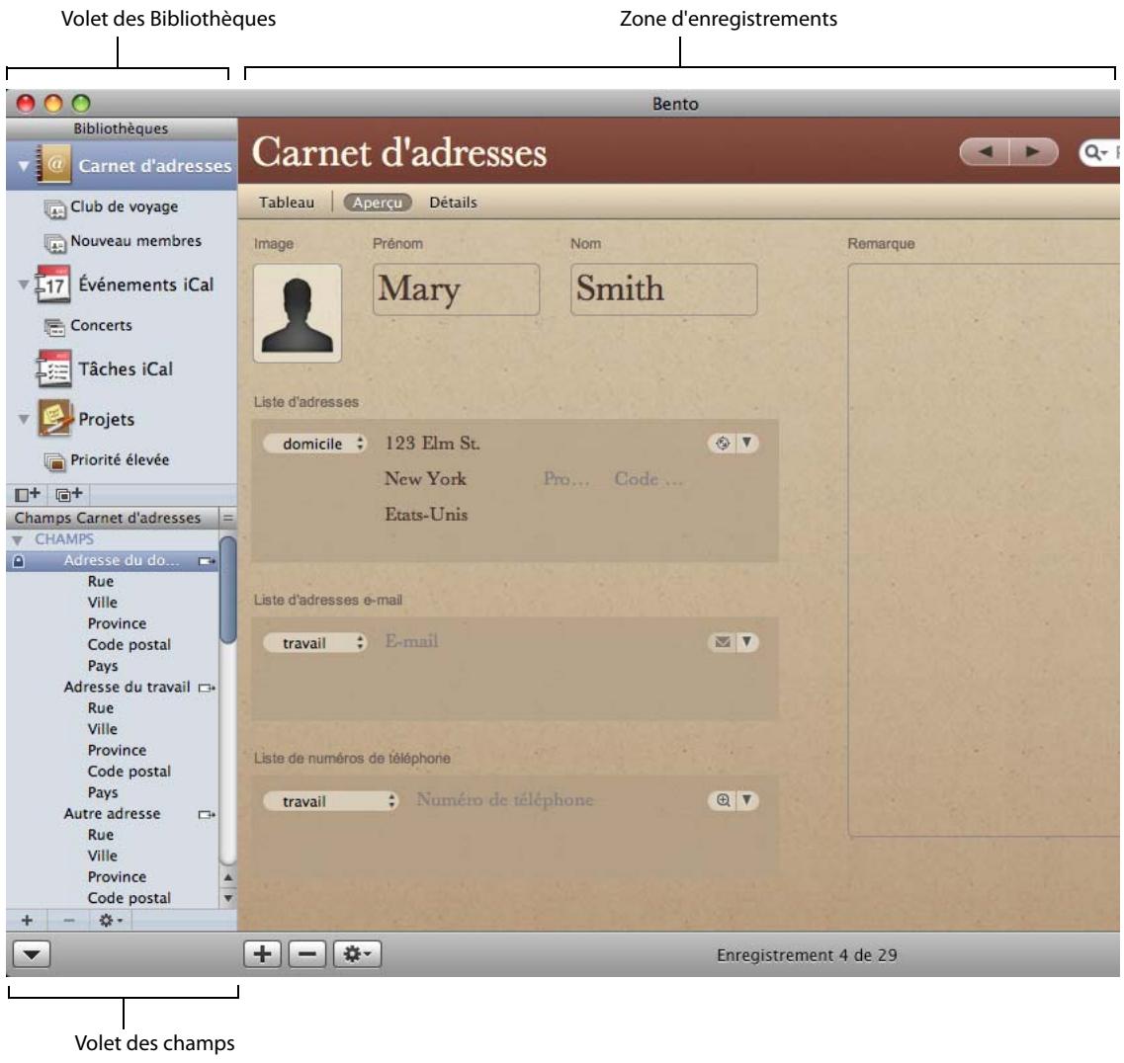Image resolution: width=1124 pixels, height=1063 pixels.
Task: Collapse the Événements iCal library
Action: click(24, 285)
